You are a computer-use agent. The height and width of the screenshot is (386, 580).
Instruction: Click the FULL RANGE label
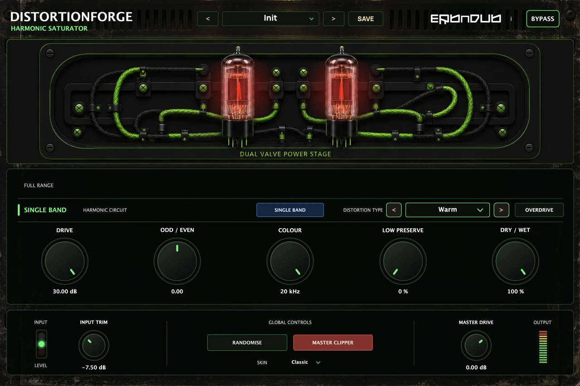[x=39, y=186]
